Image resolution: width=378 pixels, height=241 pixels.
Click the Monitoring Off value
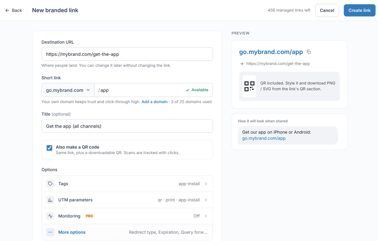tap(197, 216)
